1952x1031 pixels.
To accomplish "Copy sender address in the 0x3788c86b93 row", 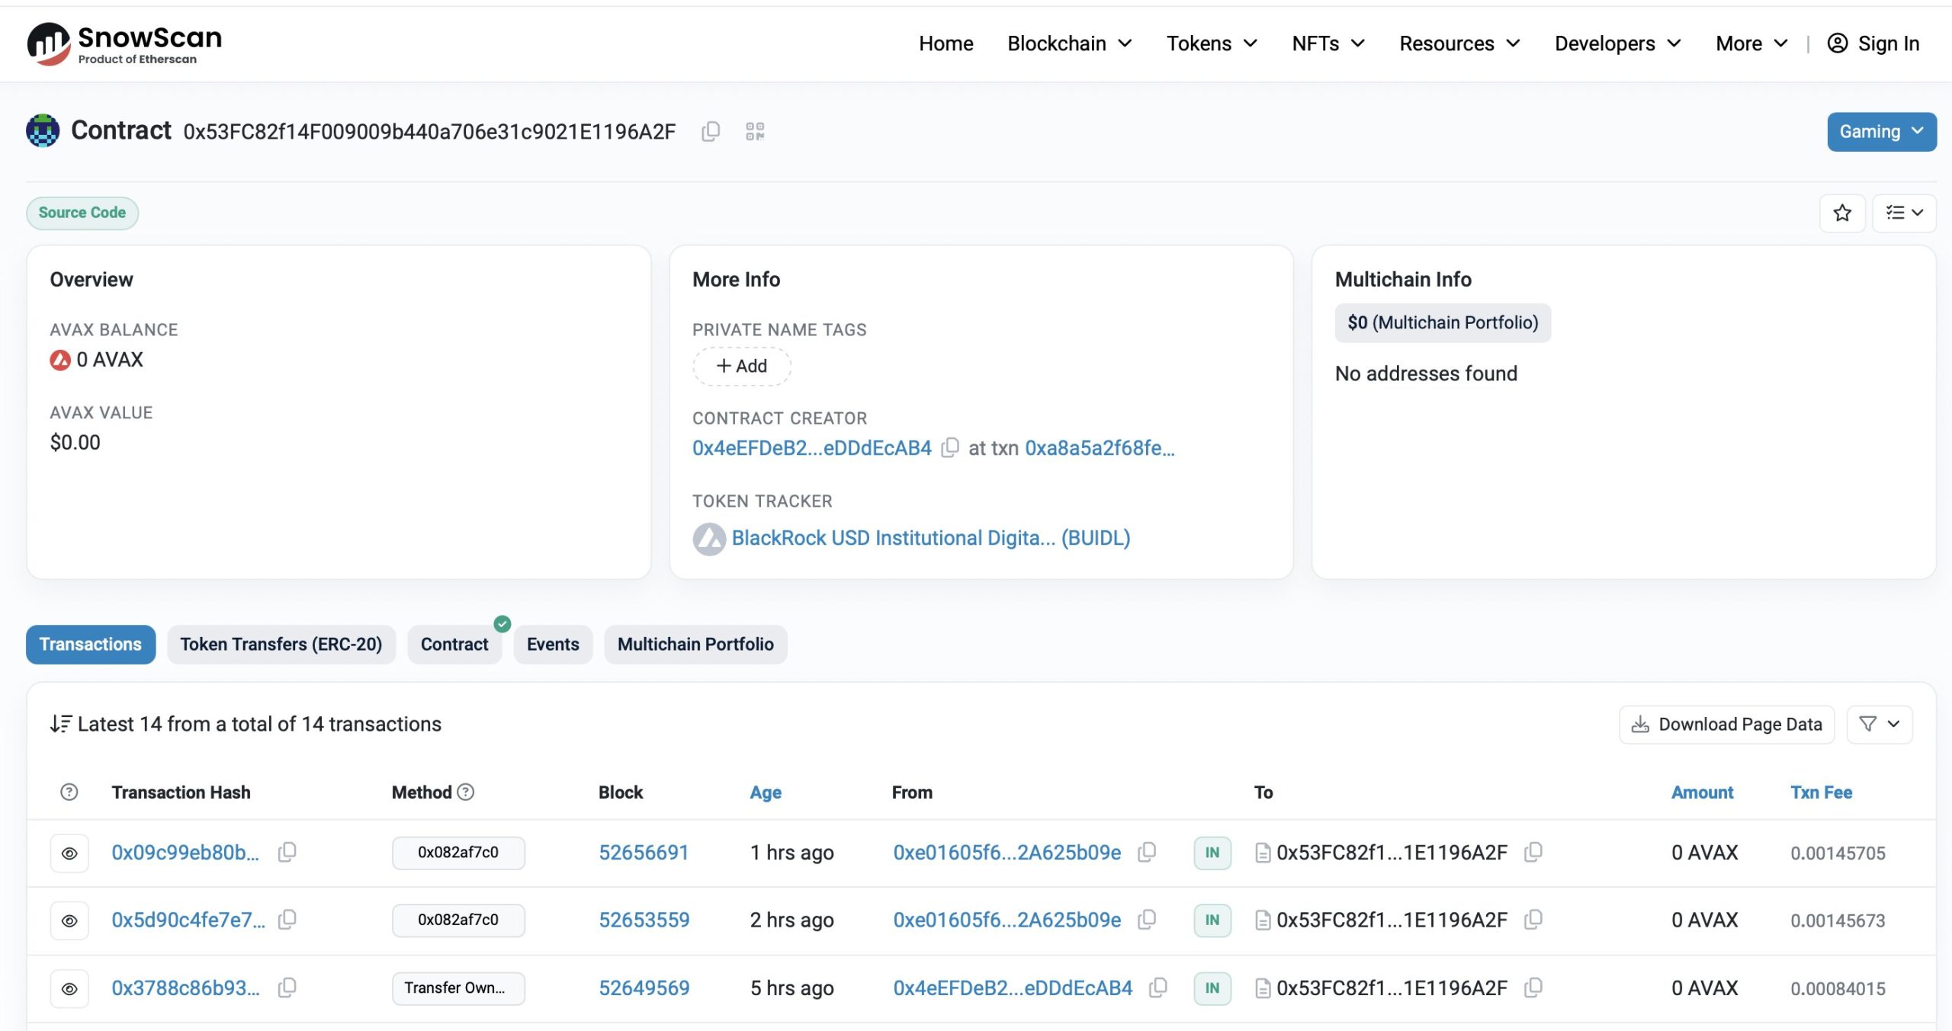I will (x=1157, y=988).
